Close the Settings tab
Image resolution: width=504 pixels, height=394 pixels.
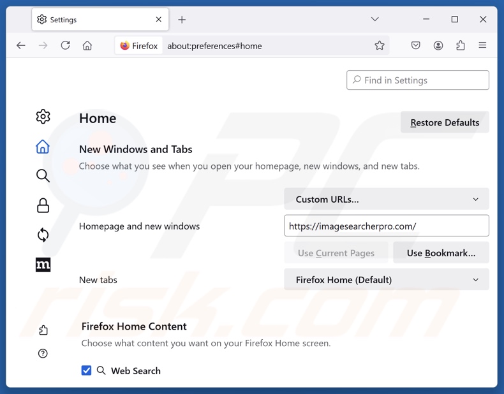coord(158,20)
